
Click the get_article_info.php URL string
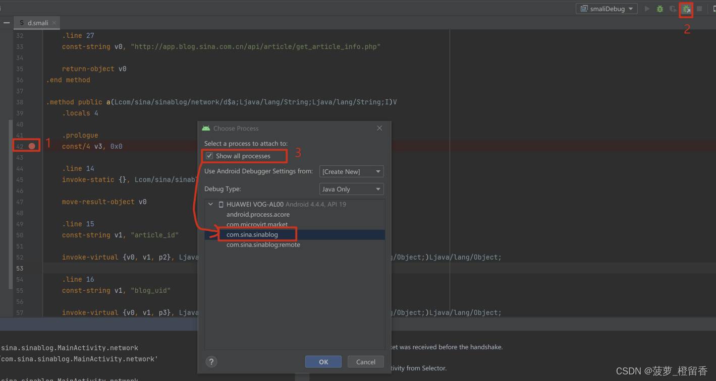coord(255,46)
